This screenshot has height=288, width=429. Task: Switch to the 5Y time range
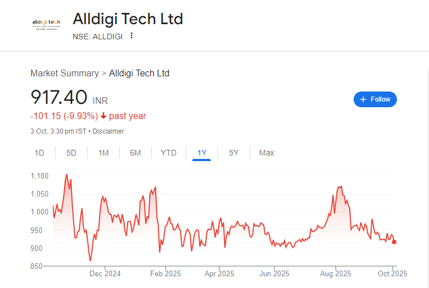(x=234, y=153)
